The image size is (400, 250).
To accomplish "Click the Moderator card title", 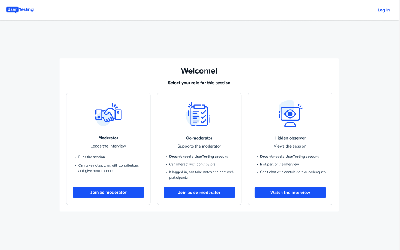I will coord(108,138).
